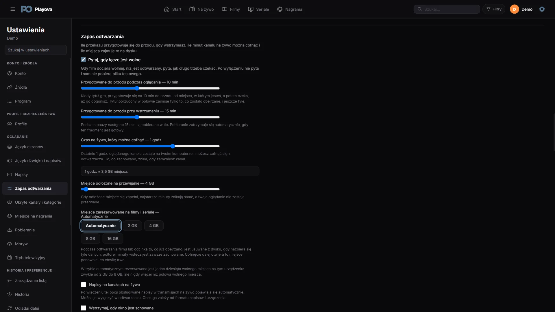Focus the 'Szukaj w ustawieniach' search field
Image resolution: width=555 pixels, height=312 pixels.
36,50
